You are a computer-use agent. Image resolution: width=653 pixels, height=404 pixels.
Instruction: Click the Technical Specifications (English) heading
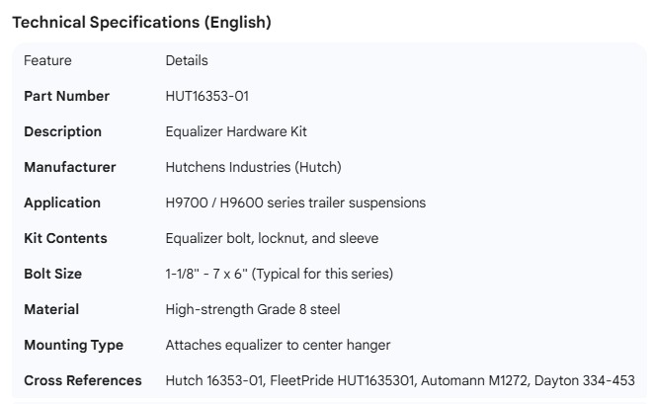pyautogui.click(x=141, y=22)
